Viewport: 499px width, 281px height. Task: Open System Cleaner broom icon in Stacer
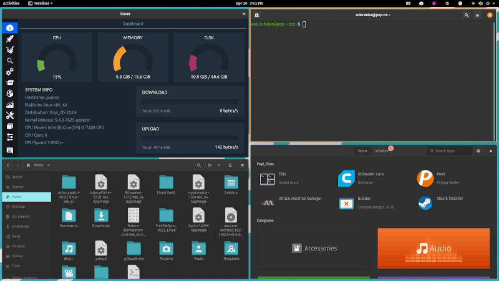[10, 49]
